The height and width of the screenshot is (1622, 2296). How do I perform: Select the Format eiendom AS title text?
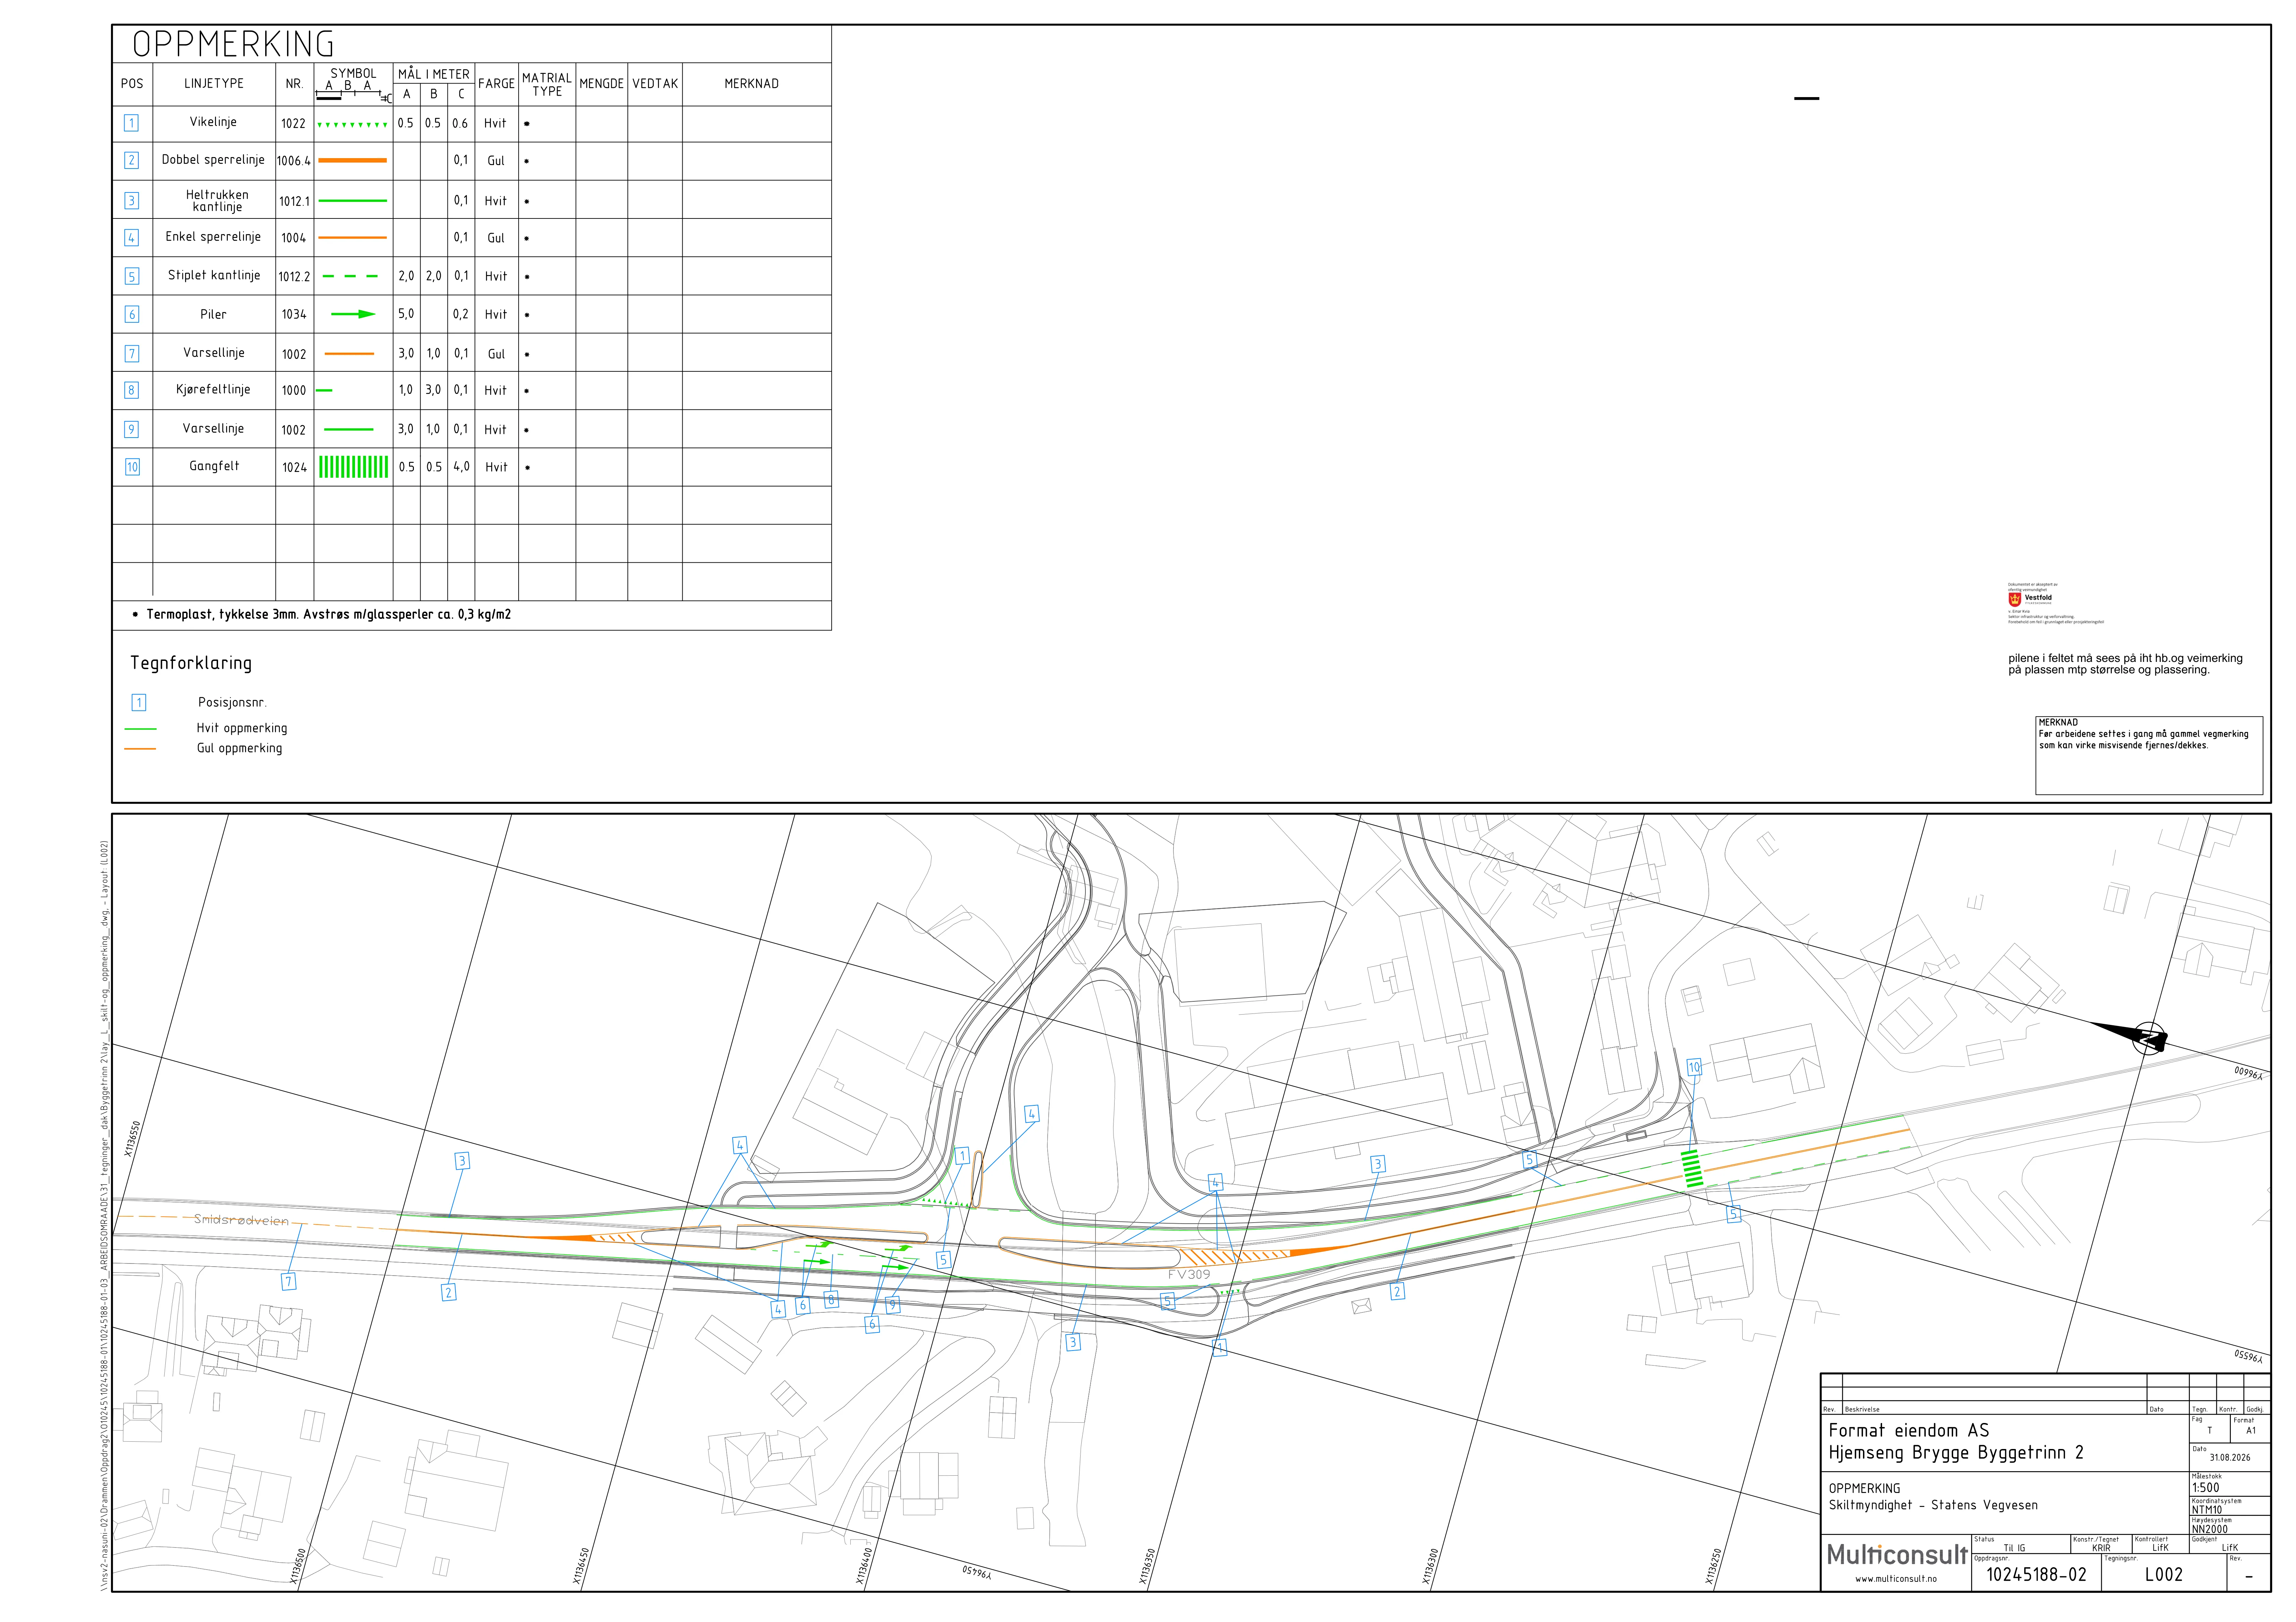pos(1909,1431)
